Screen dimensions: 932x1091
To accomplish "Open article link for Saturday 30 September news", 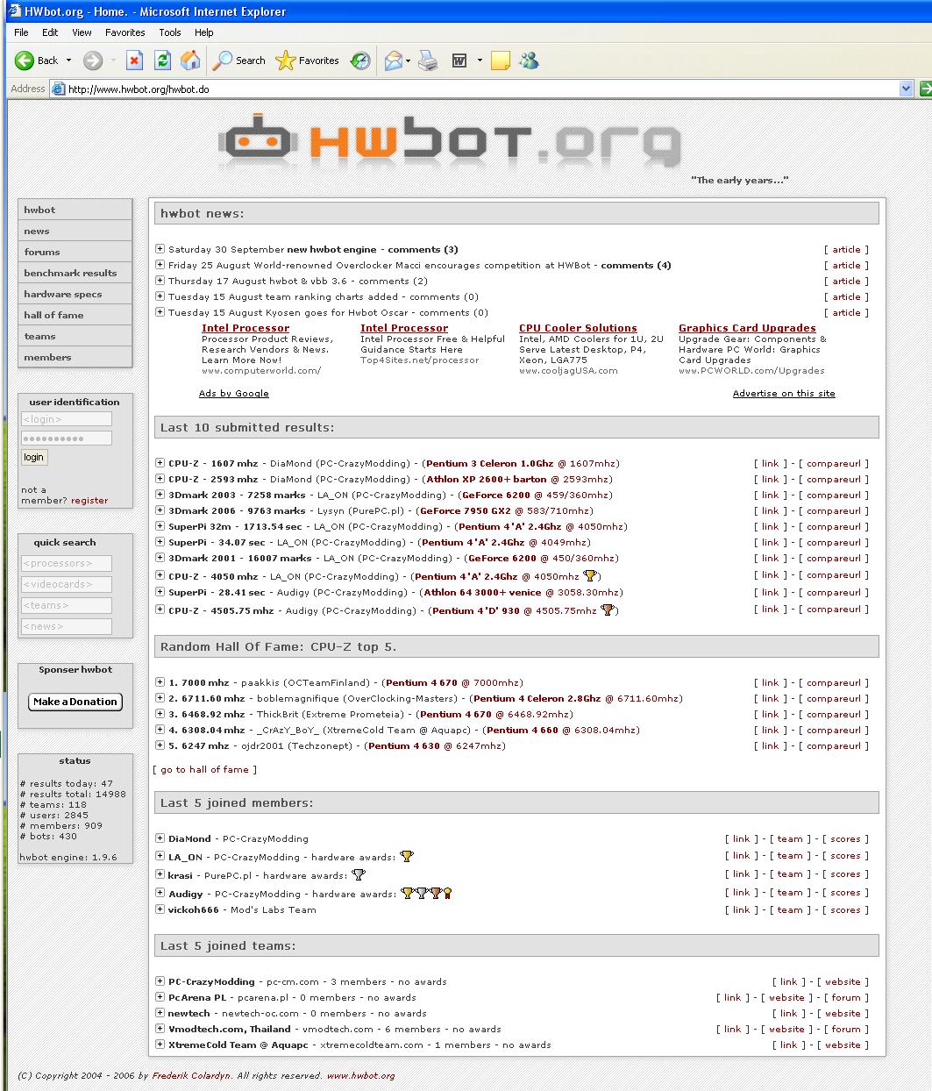I will coord(846,250).
